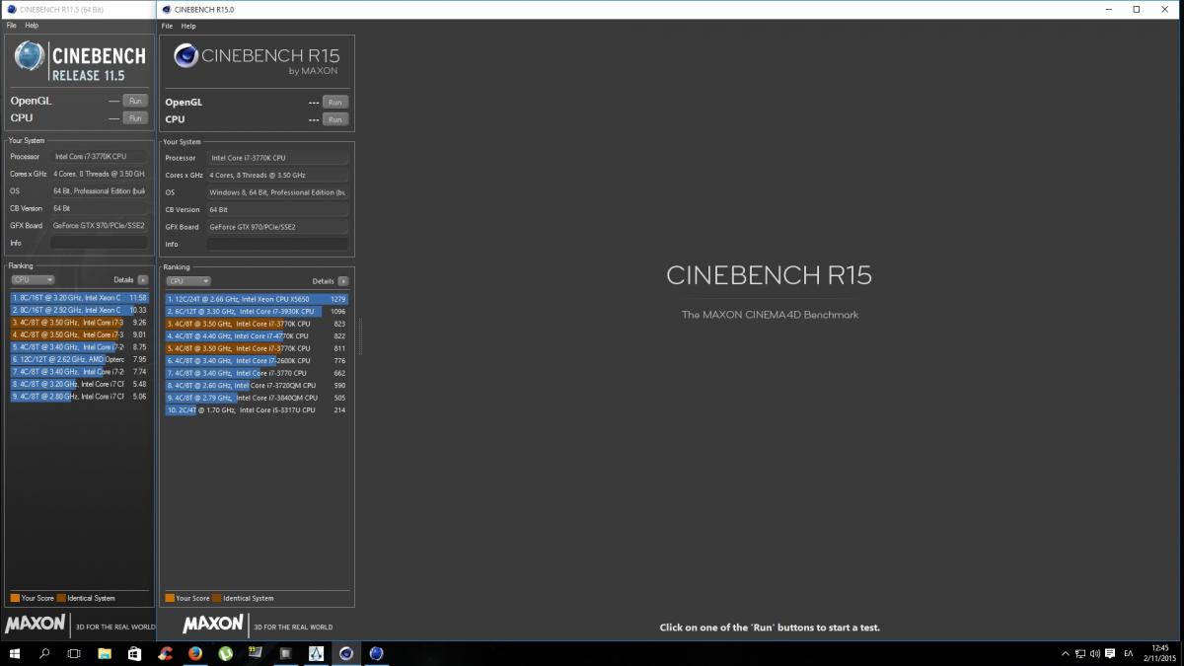Image resolution: width=1184 pixels, height=666 pixels.
Task: Select AMD Opteron row scoring 7.95
Action: 79,359
